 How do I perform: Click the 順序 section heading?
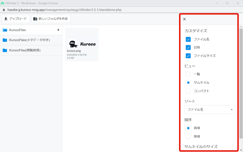(x=188, y=120)
